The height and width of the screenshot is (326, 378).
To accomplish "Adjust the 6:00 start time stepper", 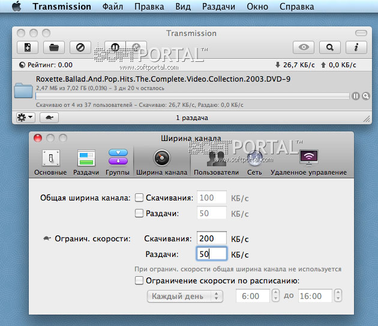I will pos(275,295).
